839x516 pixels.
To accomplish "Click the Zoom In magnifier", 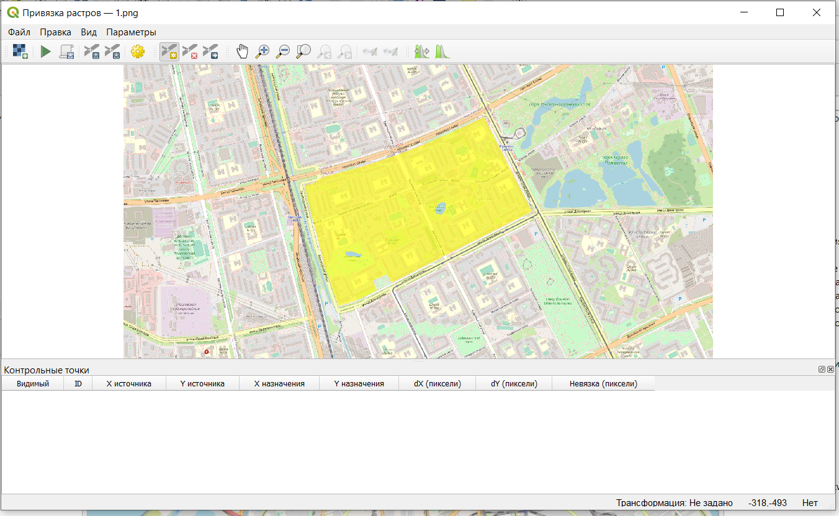I will 262,51.
